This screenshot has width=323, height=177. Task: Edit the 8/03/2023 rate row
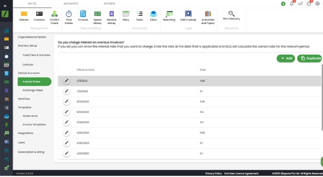point(67,112)
